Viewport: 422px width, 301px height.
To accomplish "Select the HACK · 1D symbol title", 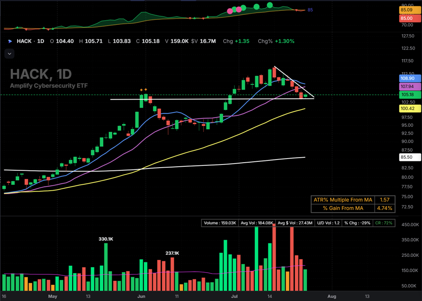I will [x=30, y=41].
